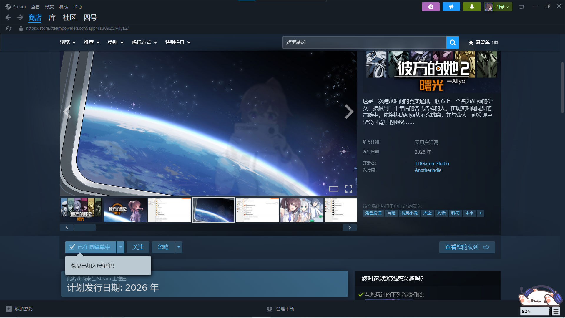This screenshot has width=565, height=318.
Task: Select the two anime girls thumbnail
Action: point(302,210)
